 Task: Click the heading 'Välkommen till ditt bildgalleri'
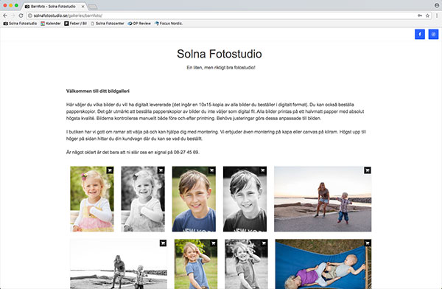pyautogui.click(x=98, y=91)
